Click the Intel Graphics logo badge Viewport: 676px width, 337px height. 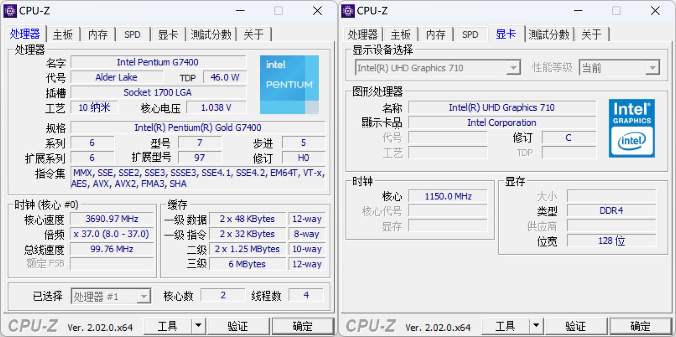[632, 128]
